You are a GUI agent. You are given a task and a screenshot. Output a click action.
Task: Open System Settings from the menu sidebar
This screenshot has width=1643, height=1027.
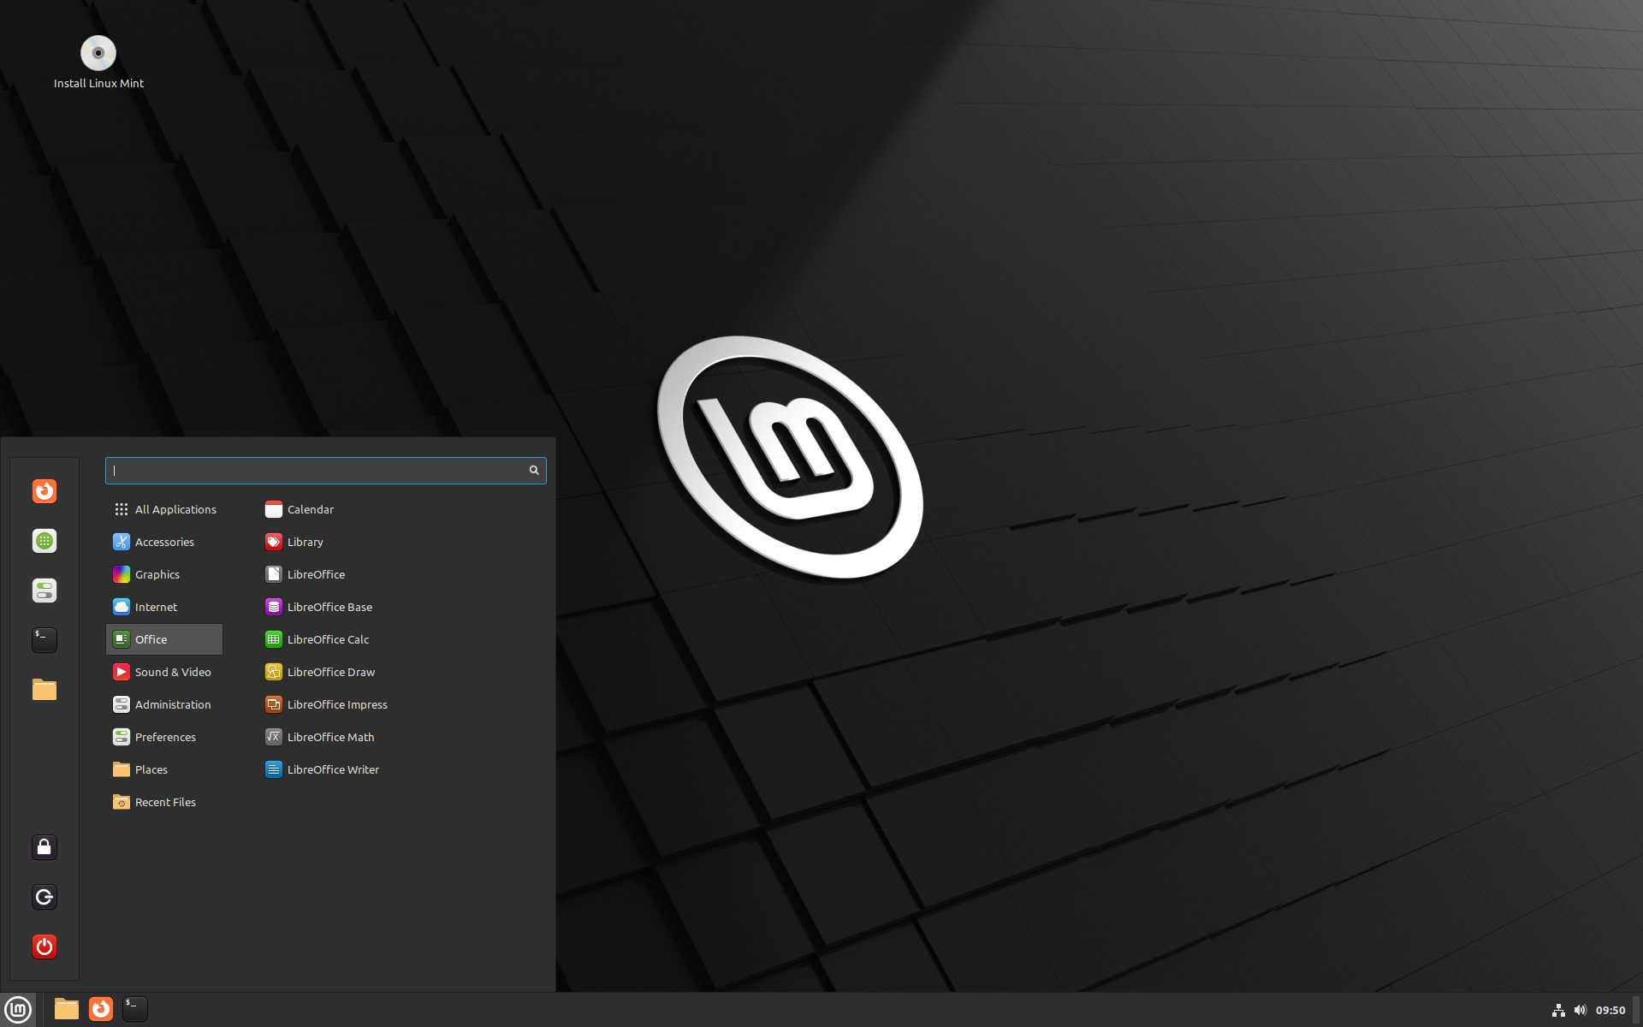[44, 591]
